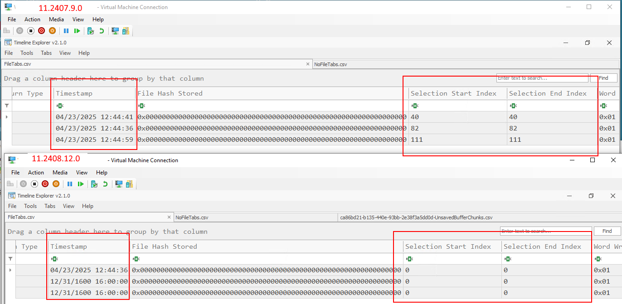Create a Checkpoint in 11.2407.9.0 window
The height and width of the screenshot is (304, 622).
point(91,31)
